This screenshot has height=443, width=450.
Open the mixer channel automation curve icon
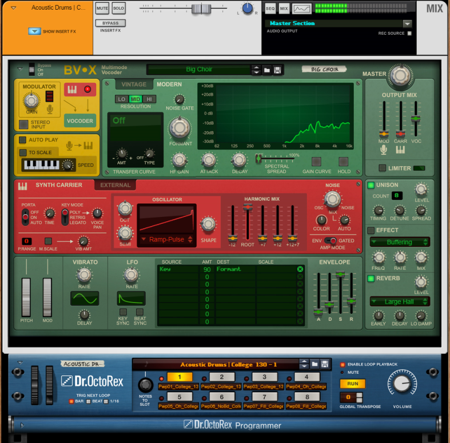pos(302,9)
